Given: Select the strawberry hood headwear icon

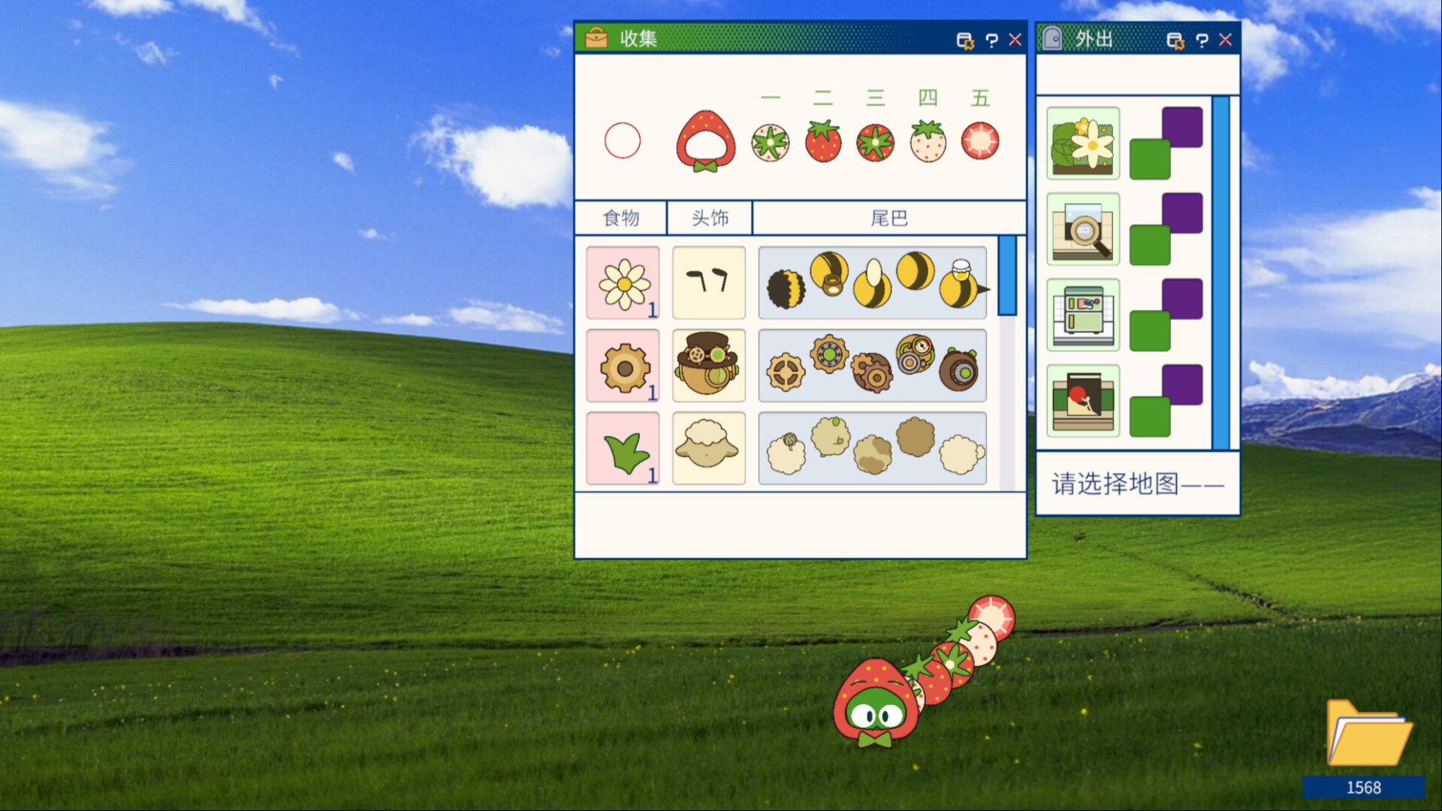Looking at the screenshot, I should coord(705,141).
